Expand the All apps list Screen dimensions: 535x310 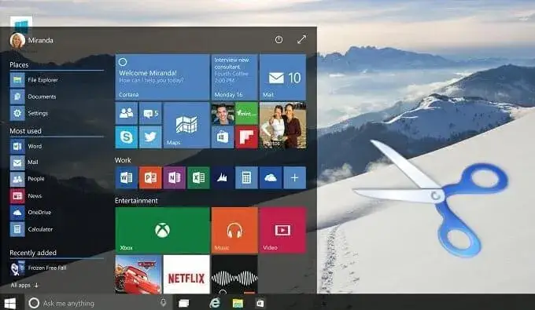click(x=24, y=285)
